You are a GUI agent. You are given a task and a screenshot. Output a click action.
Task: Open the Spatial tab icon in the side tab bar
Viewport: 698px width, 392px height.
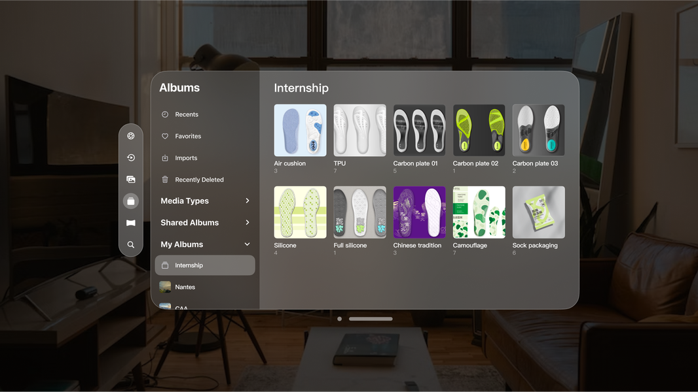click(131, 136)
